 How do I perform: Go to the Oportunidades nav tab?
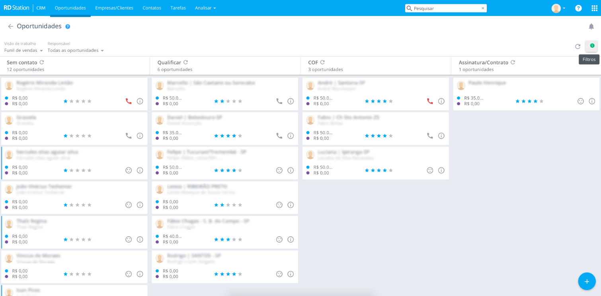[70, 8]
